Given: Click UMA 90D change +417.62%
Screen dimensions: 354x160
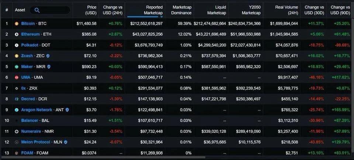Looking at the screenshot, I should pos(341,77).
